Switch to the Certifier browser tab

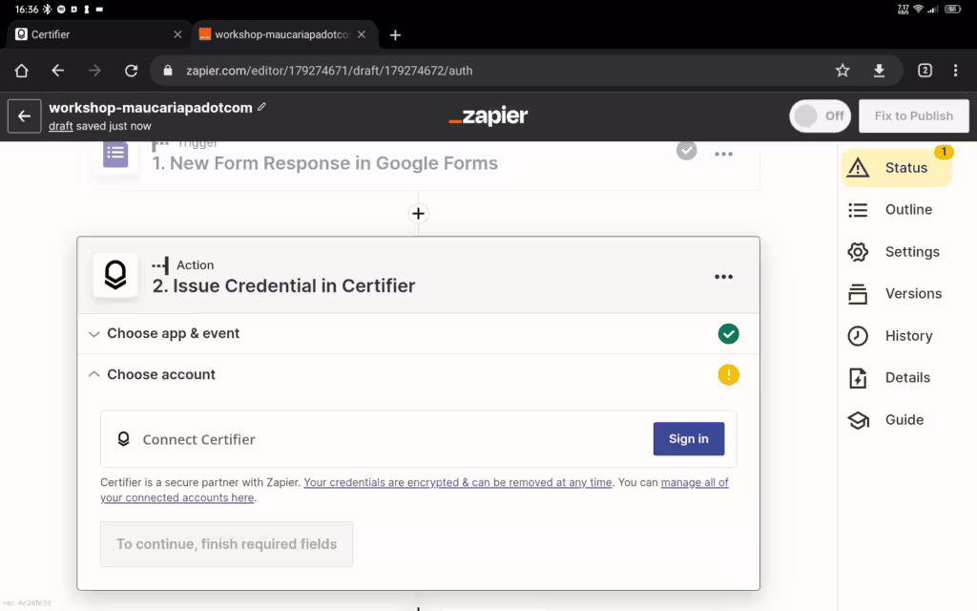pyautogui.click(x=98, y=34)
